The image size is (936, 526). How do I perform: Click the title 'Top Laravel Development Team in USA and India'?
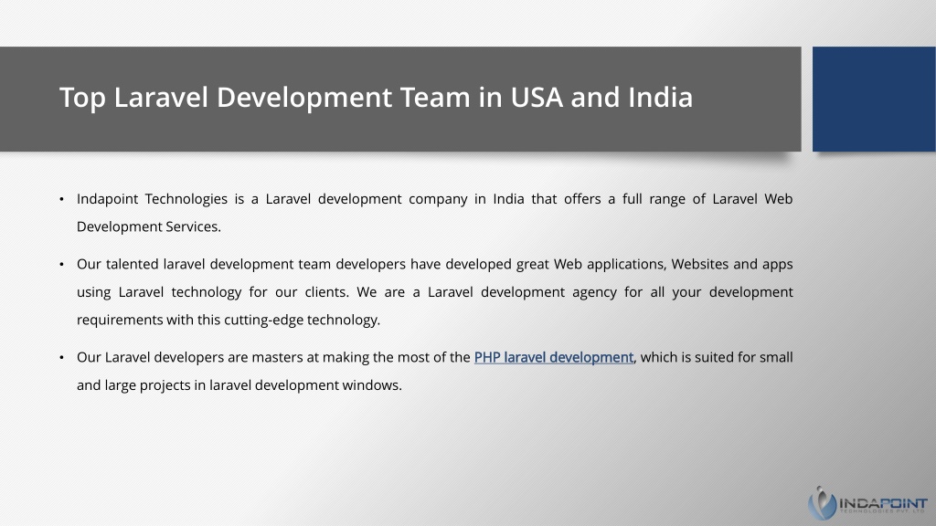pos(376,97)
